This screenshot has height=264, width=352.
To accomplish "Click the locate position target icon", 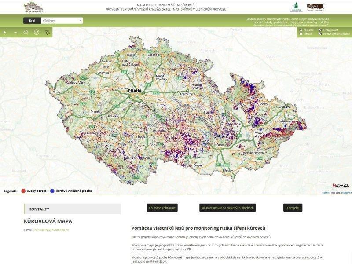I will [x=26, y=32].
